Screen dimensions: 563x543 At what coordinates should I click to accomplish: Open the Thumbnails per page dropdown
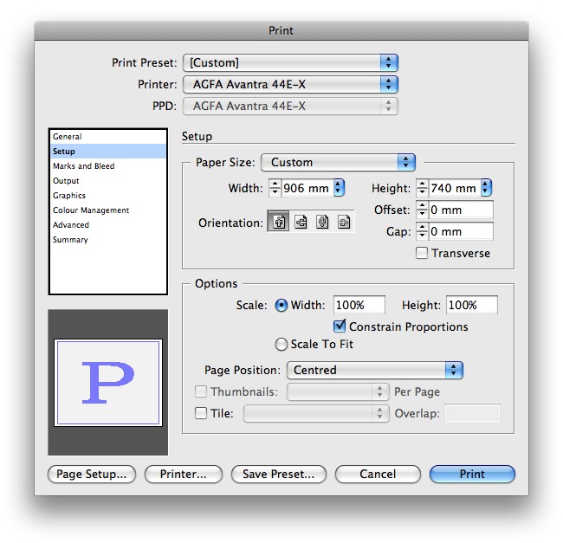[338, 391]
